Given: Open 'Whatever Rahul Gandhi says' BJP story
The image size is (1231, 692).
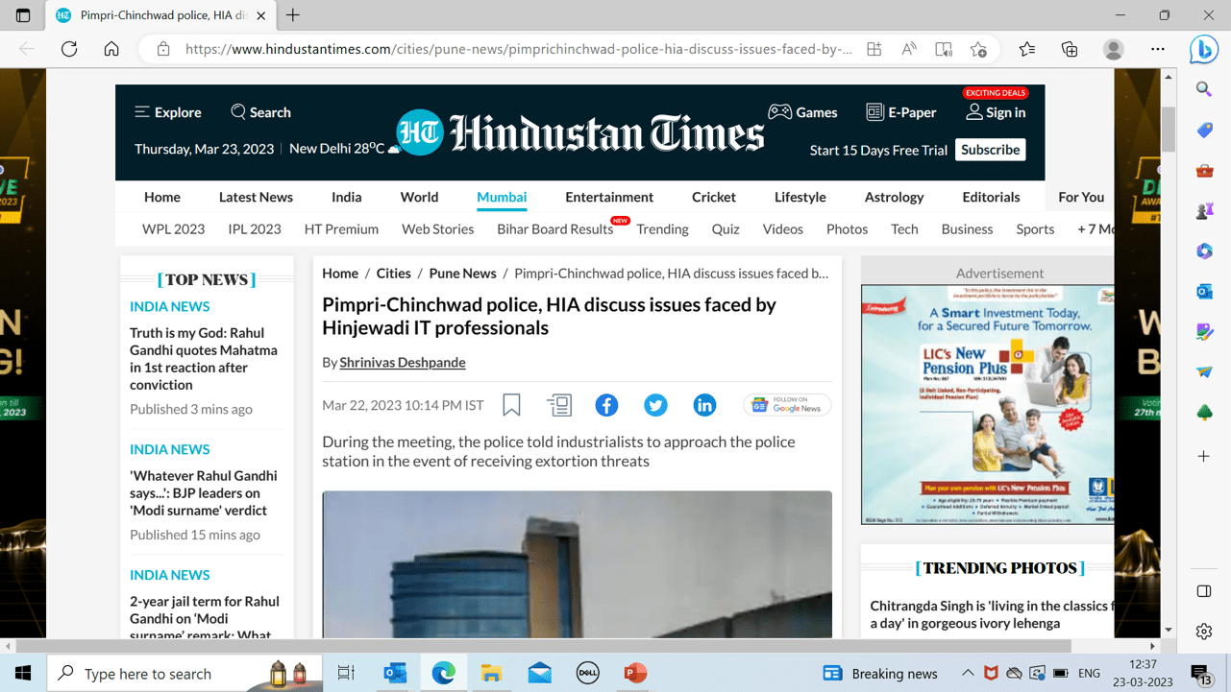Looking at the screenshot, I should [x=204, y=493].
